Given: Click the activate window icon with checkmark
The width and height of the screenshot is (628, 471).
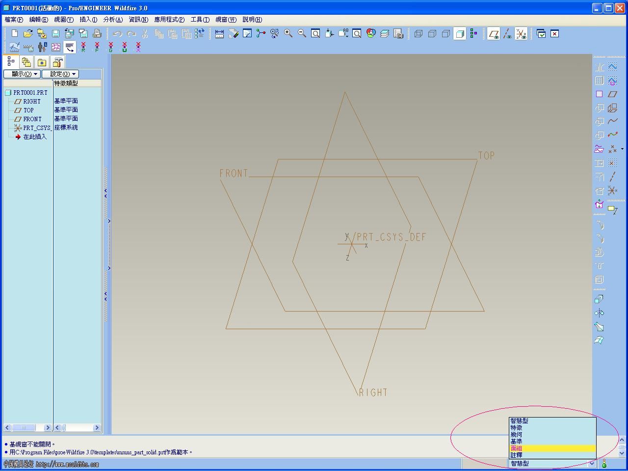Looking at the screenshot, I should pyautogui.click(x=541, y=33).
